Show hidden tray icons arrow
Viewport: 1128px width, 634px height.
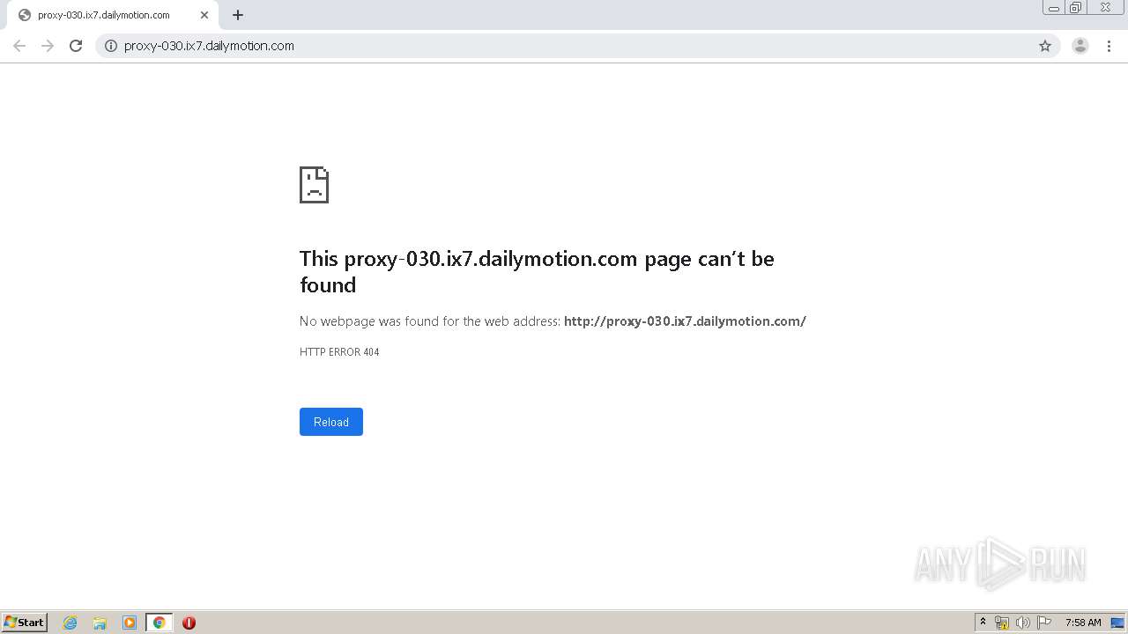coord(983,623)
